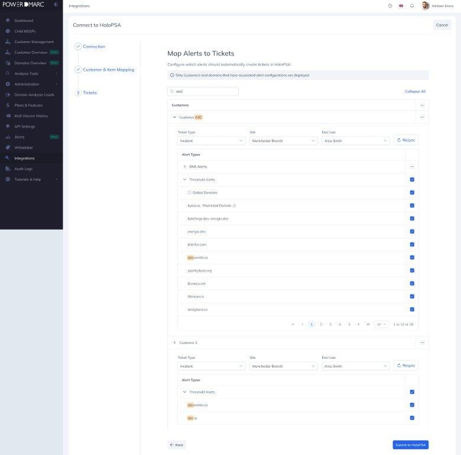Open Customer ABC Site dropdown
This screenshot has width=461, height=455.
284,141
